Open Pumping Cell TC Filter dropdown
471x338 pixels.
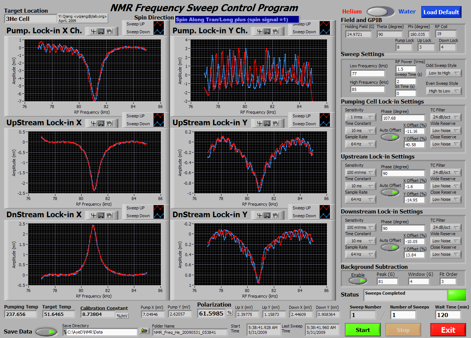click(x=446, y=117)
